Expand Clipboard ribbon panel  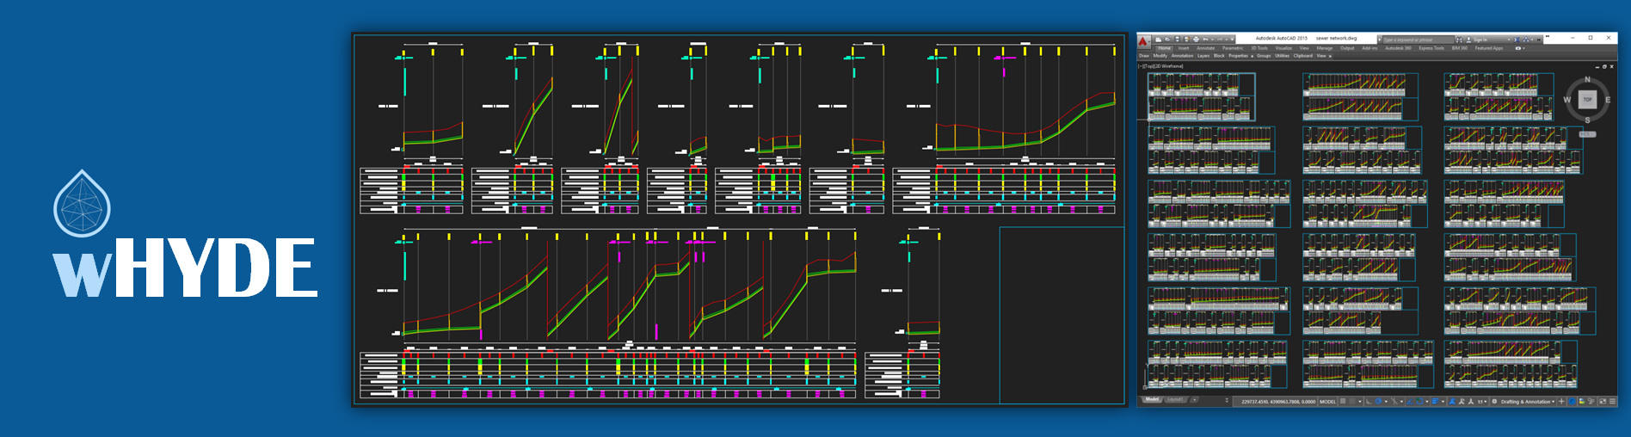pos(1303,56)
